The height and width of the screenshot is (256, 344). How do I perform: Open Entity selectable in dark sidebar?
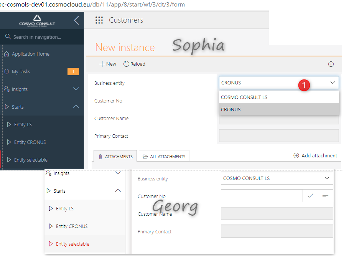point(31,160)
